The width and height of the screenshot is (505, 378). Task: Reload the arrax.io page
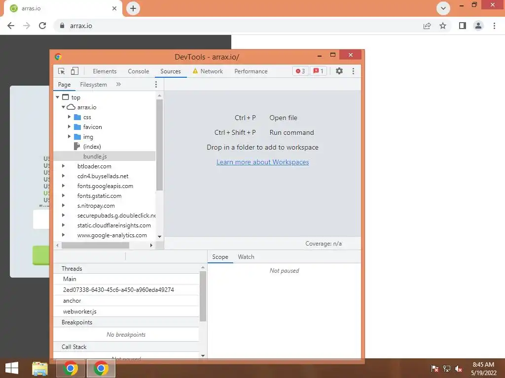coord(42,26)
